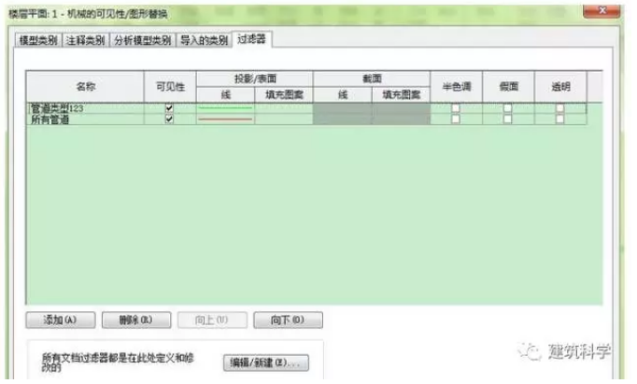This screenshot has width=637, height=384.
Task: Open projection fill pattern cell for 管道类型123
Action: (284, 108)
